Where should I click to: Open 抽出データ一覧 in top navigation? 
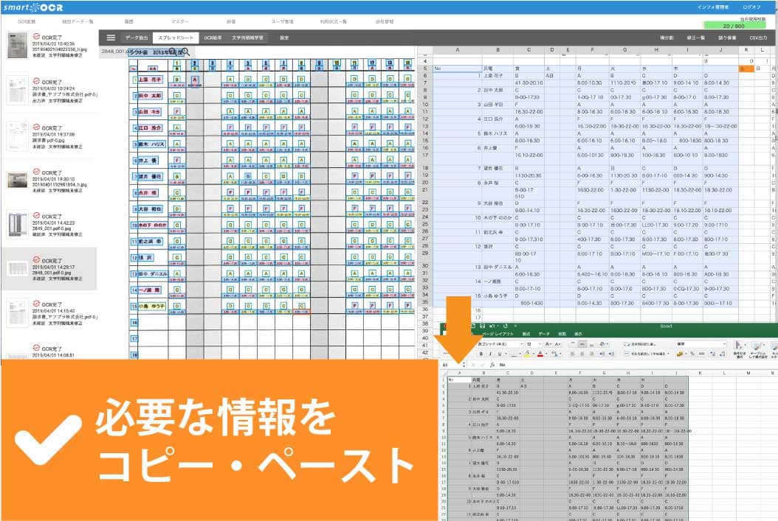tap(78, 22)
